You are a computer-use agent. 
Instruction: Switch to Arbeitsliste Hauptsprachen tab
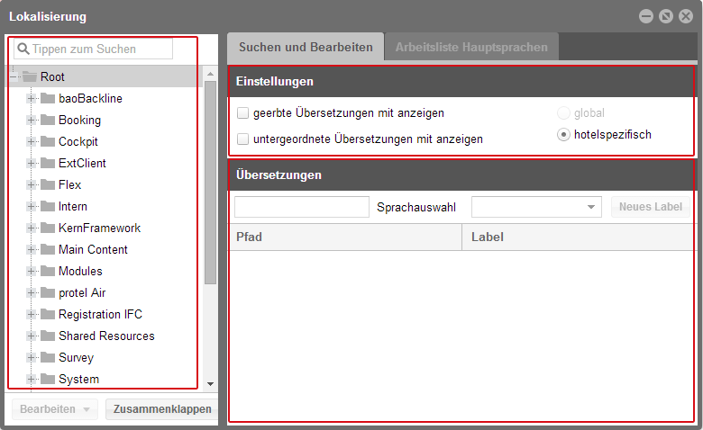click(x=471, y=47)
